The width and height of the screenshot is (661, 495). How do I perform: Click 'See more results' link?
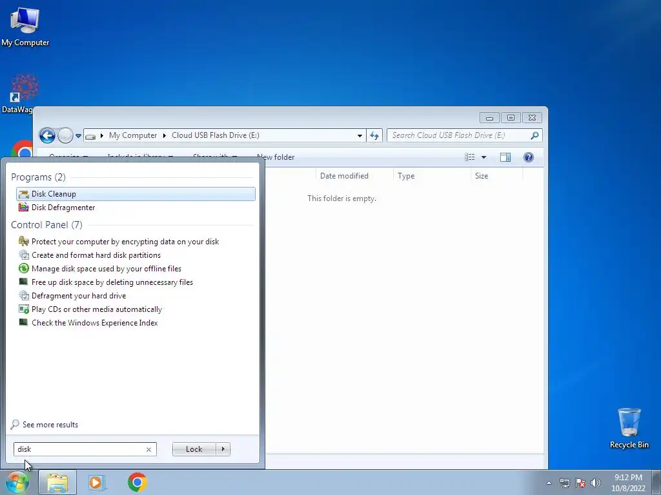[50, 425]
